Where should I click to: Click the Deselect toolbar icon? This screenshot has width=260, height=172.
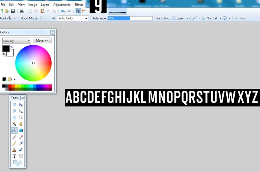tap(54, 11)
